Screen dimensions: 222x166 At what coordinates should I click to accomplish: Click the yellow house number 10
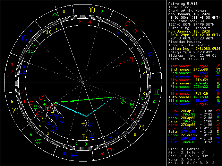click(49, 32)
